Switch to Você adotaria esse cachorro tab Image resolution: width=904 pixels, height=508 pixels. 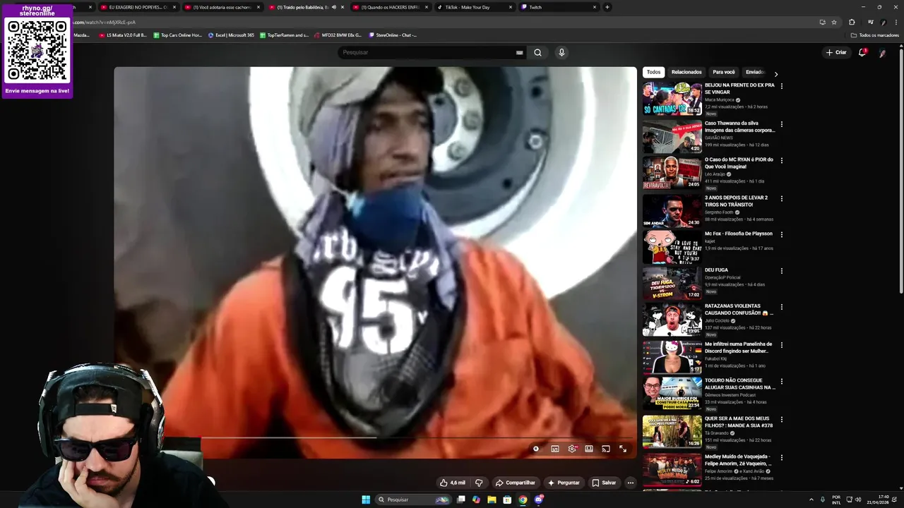click(x=222, y=7)
